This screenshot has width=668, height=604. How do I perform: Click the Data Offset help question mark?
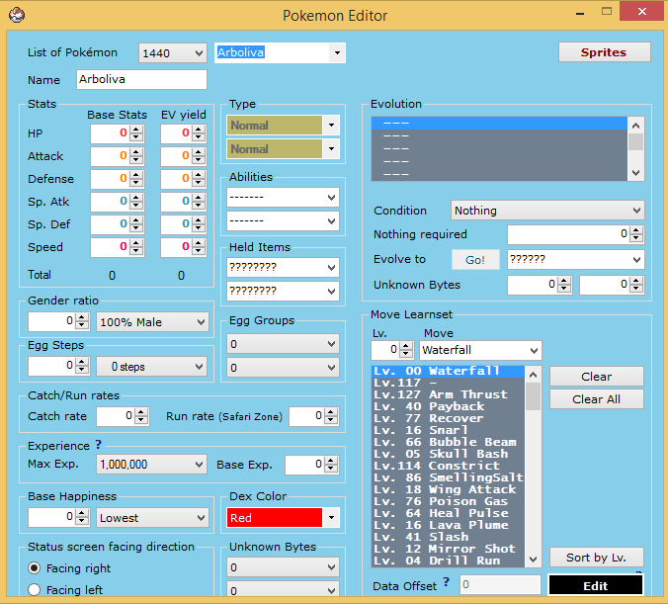point(446,582)
